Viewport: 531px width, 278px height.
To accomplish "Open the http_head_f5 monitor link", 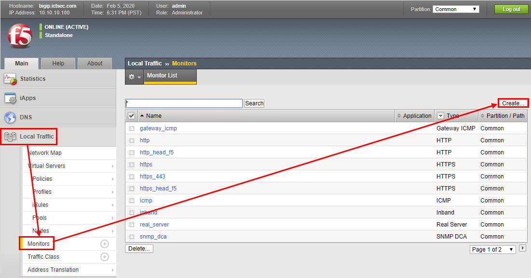I will [156, 152].
